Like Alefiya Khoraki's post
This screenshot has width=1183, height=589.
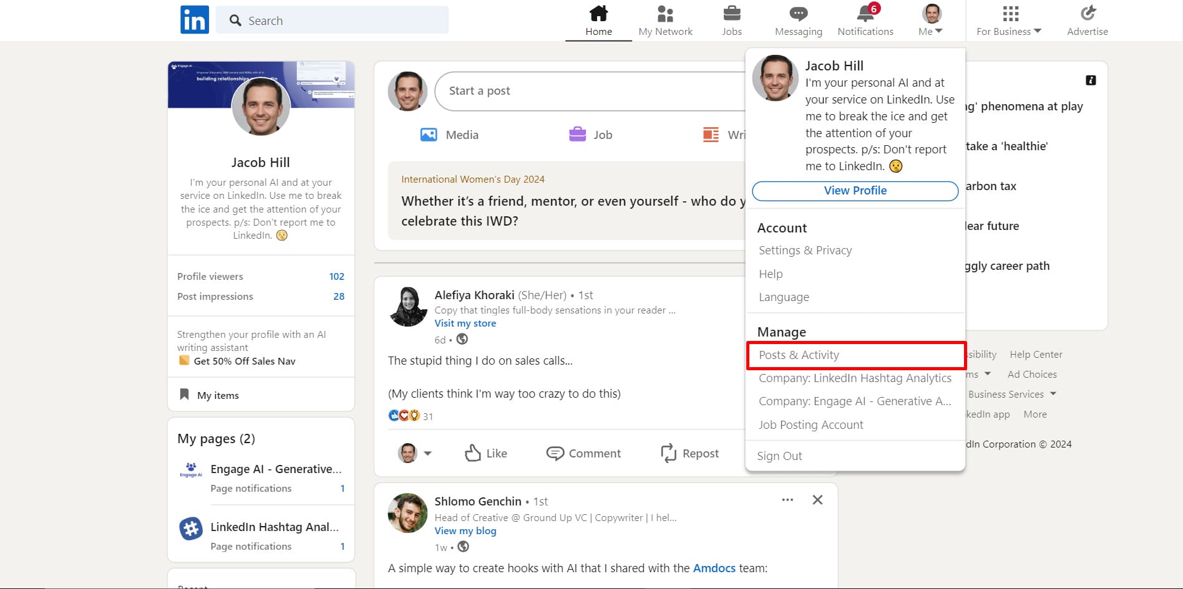[485, 453]
